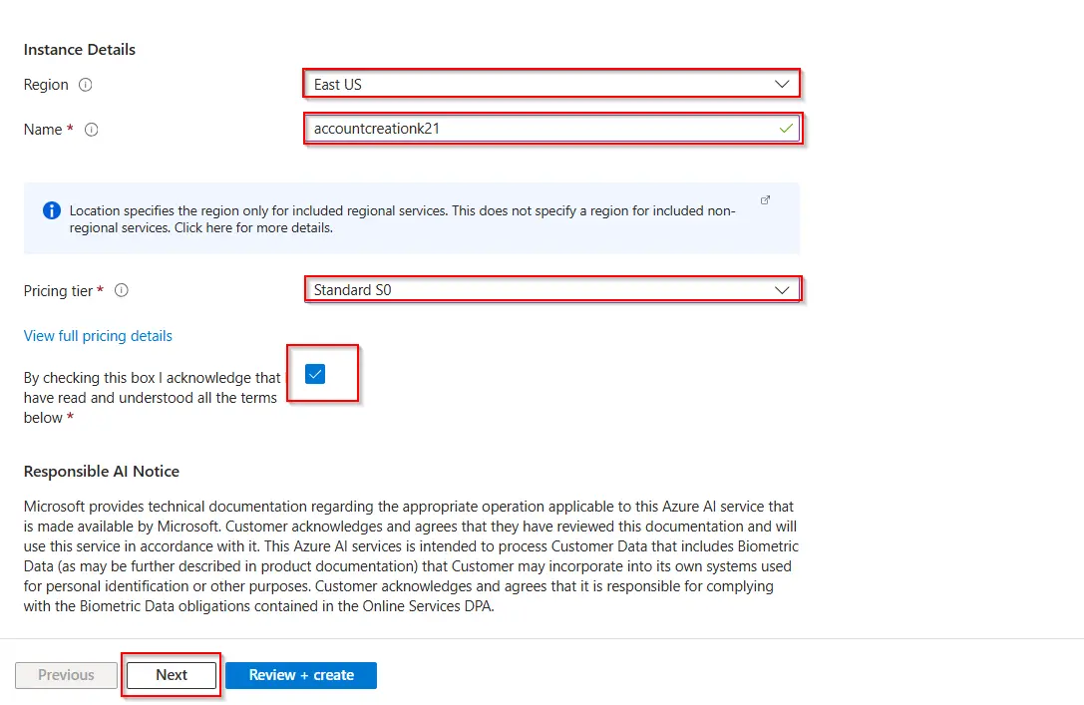Click the Previous button
The height and width of the screenshot is (705, 1084).
(66, 675)
